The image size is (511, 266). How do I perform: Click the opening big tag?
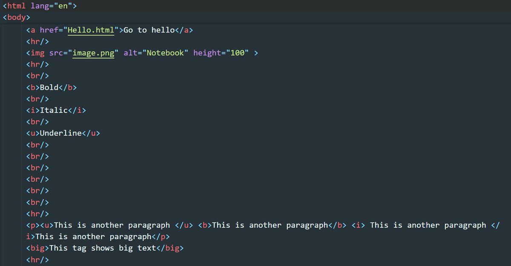[37, 248]
